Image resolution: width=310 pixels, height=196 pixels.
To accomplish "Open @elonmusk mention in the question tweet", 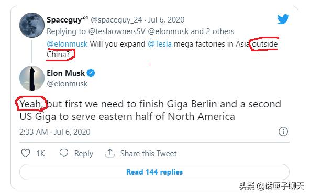I will [67, 44].
